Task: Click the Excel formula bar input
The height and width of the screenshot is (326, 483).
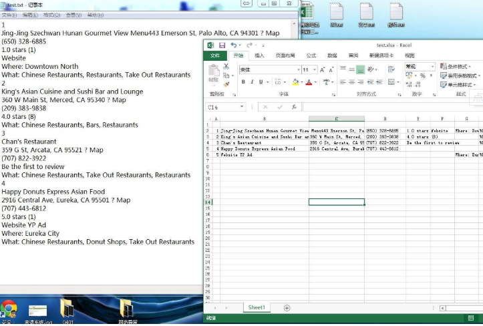Action: coord(393,107)
